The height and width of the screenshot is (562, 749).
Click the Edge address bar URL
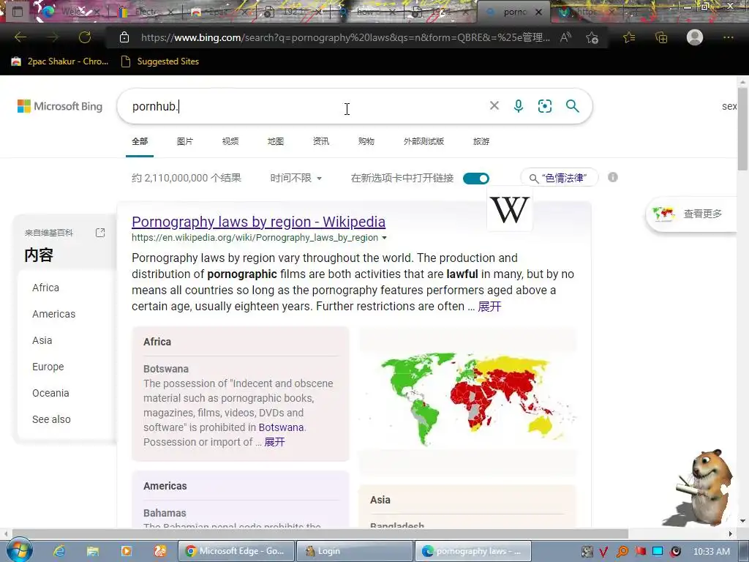(345, 37)
